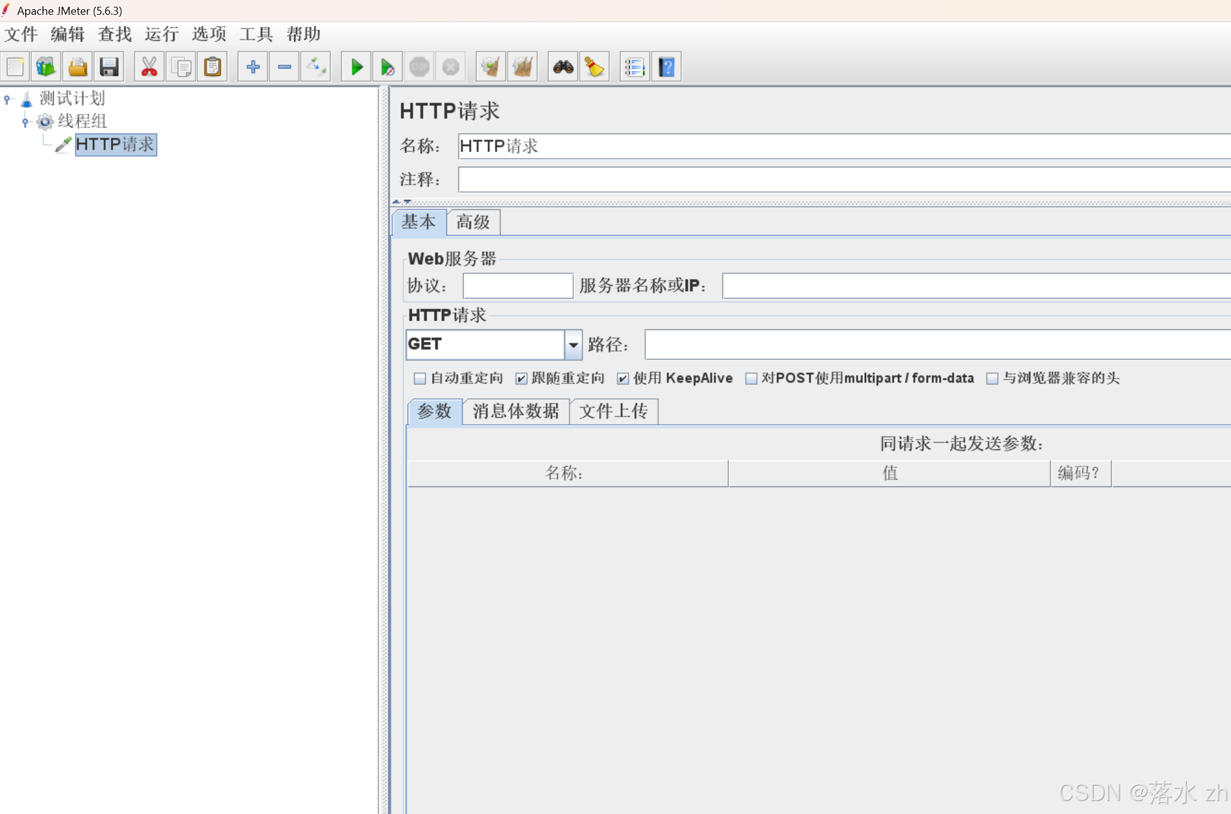Open Help with question mark icon
Image resolution: width=1231 pixels, height=814 pixels.
(667, 66)
